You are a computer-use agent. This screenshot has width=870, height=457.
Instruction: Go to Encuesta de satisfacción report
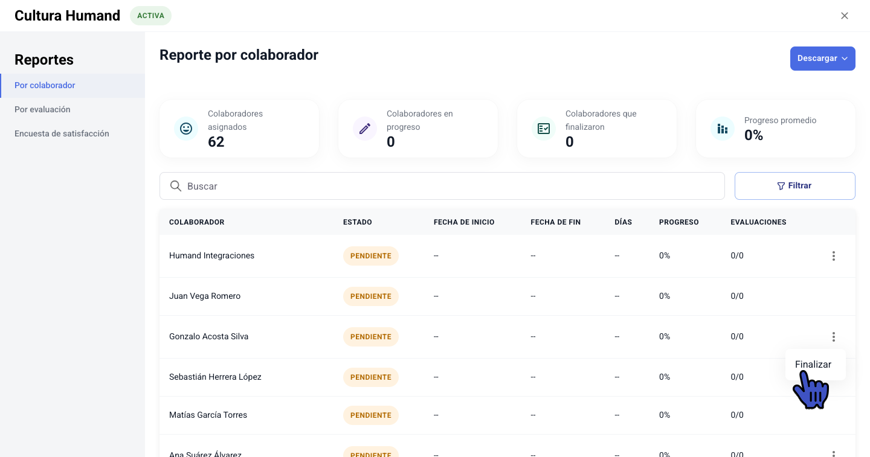click(72, 133)
